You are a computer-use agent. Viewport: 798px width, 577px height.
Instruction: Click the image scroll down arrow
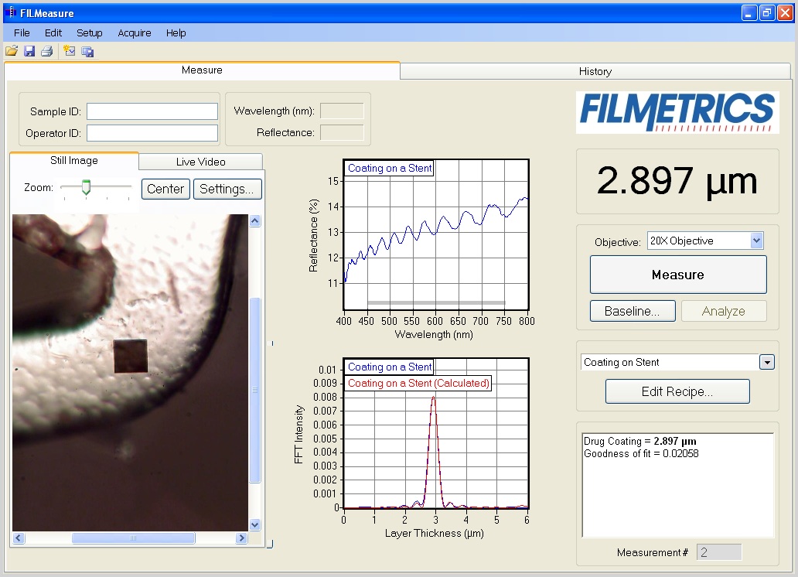coord(255,524)
